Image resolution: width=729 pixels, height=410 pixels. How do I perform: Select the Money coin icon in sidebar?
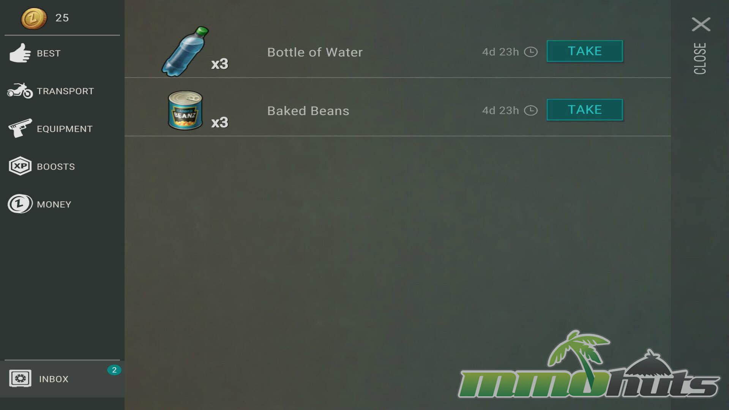pos(20,204)
